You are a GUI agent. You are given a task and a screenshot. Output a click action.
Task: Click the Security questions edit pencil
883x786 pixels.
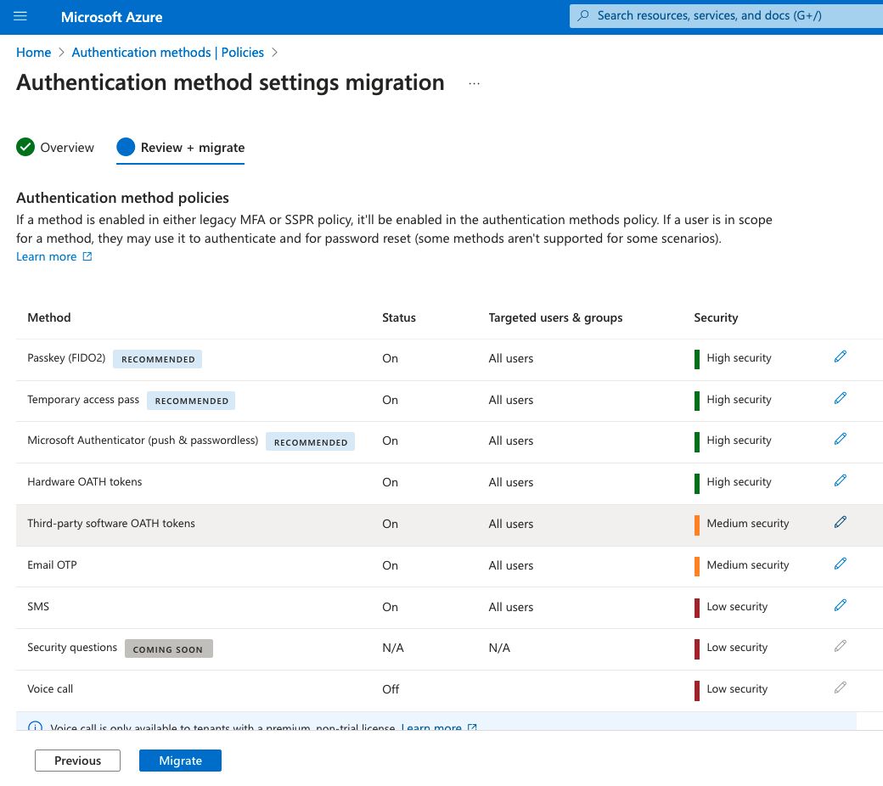[841, 647]
